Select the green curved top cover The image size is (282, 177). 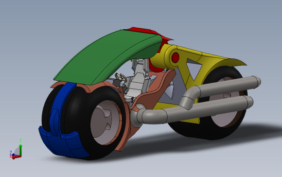108,57
